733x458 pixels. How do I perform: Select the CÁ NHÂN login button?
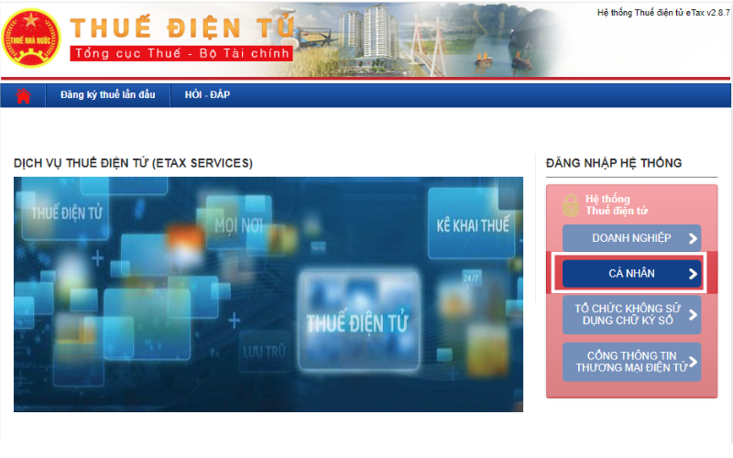click(x=631, y=273)
